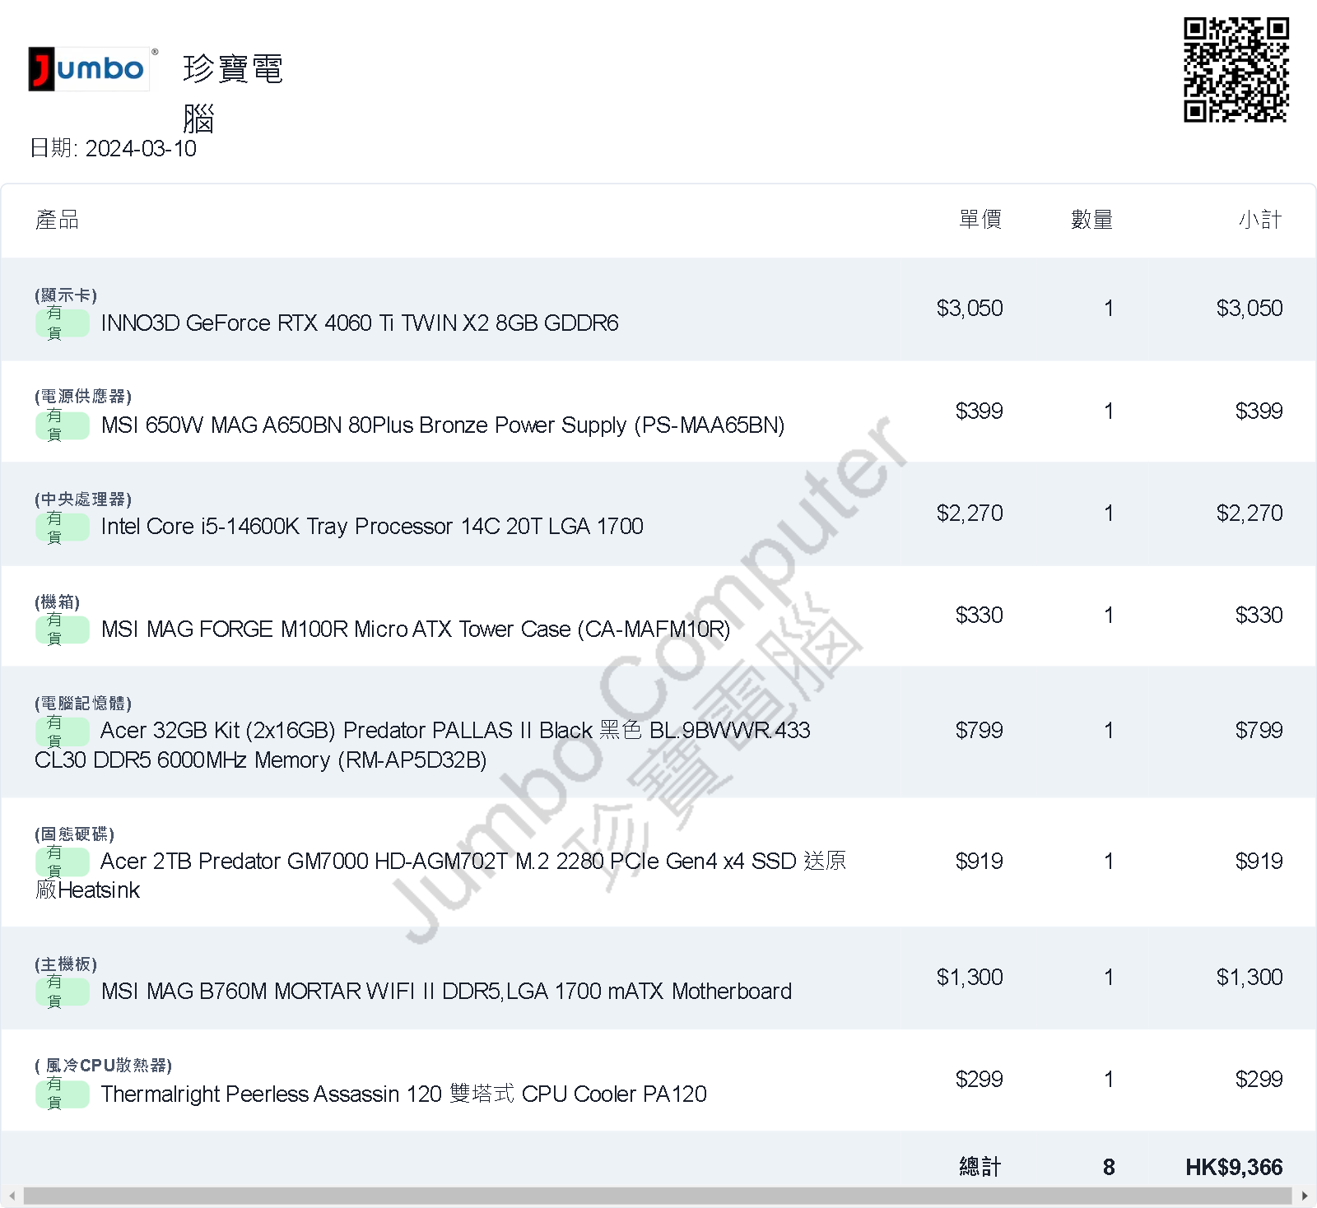Select Acer 2TB Predator GM7000 SSD name

(440, 876)
